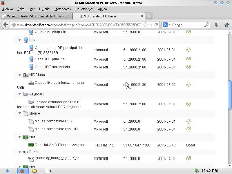Click the scrollbar down arrow
Screen dimensions: 232x174
point(230,166)
